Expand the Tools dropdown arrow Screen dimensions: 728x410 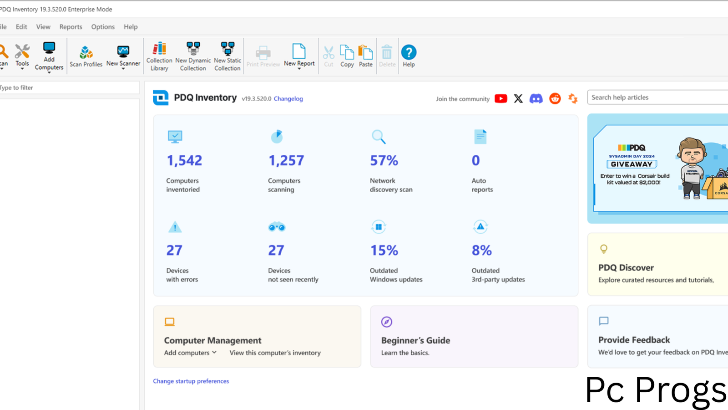coord(22,69)
